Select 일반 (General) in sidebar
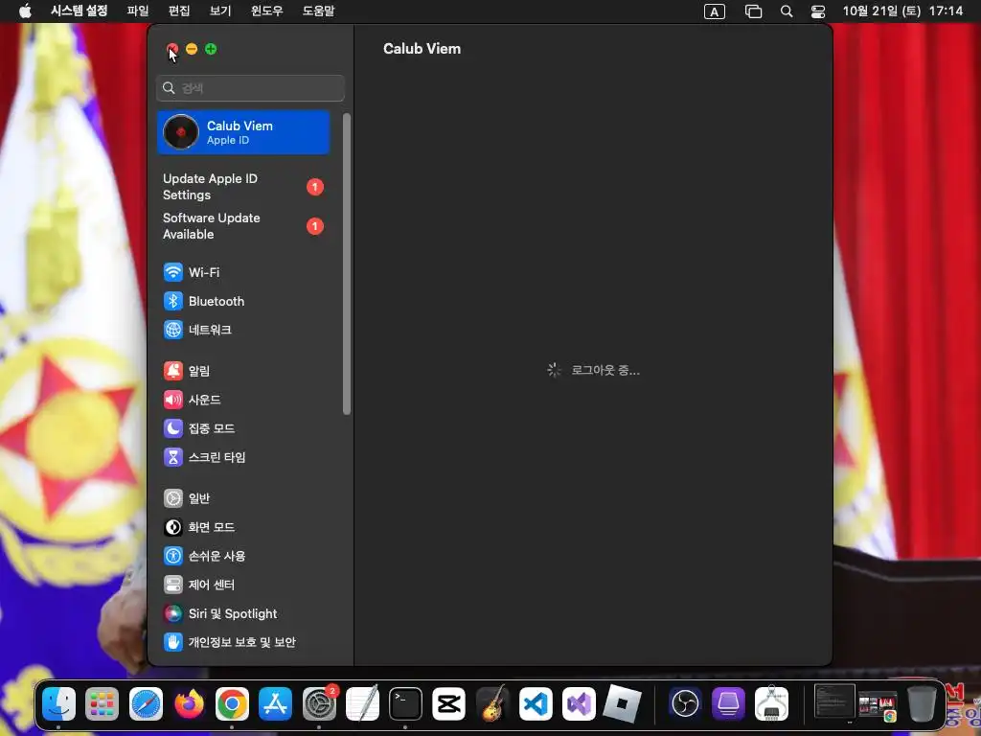Screen dimensions: 981x736 [x=243, y=498]
